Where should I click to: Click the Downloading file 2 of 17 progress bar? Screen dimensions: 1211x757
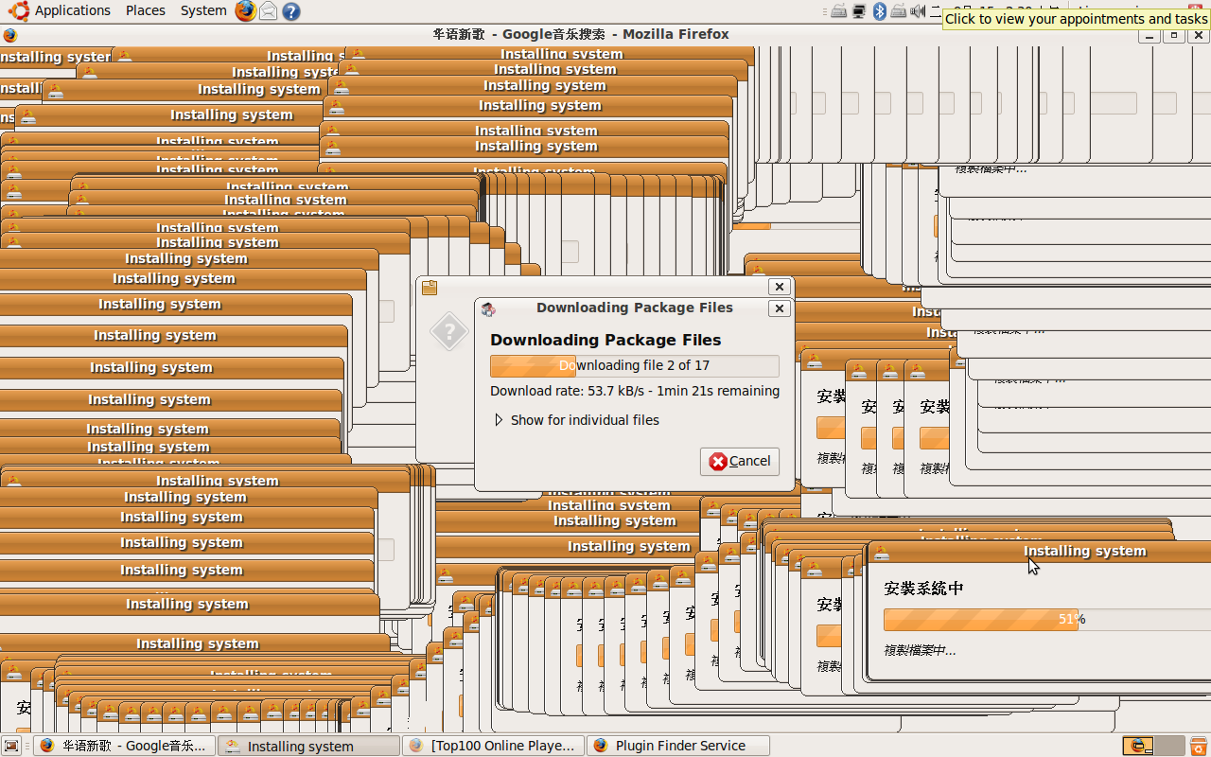point(635,365)
